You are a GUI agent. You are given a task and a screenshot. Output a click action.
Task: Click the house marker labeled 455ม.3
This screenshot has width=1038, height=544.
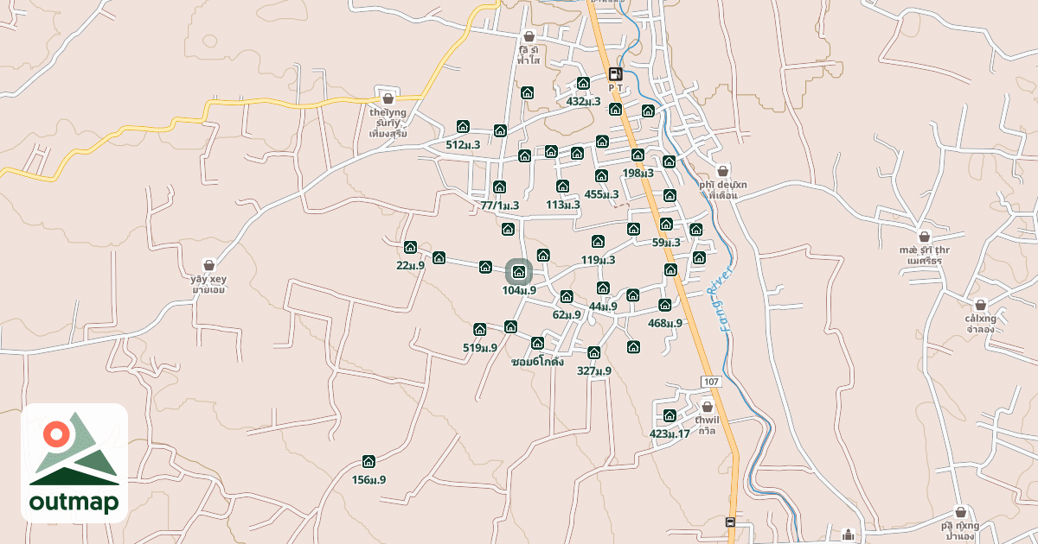(x=601, y=175)
